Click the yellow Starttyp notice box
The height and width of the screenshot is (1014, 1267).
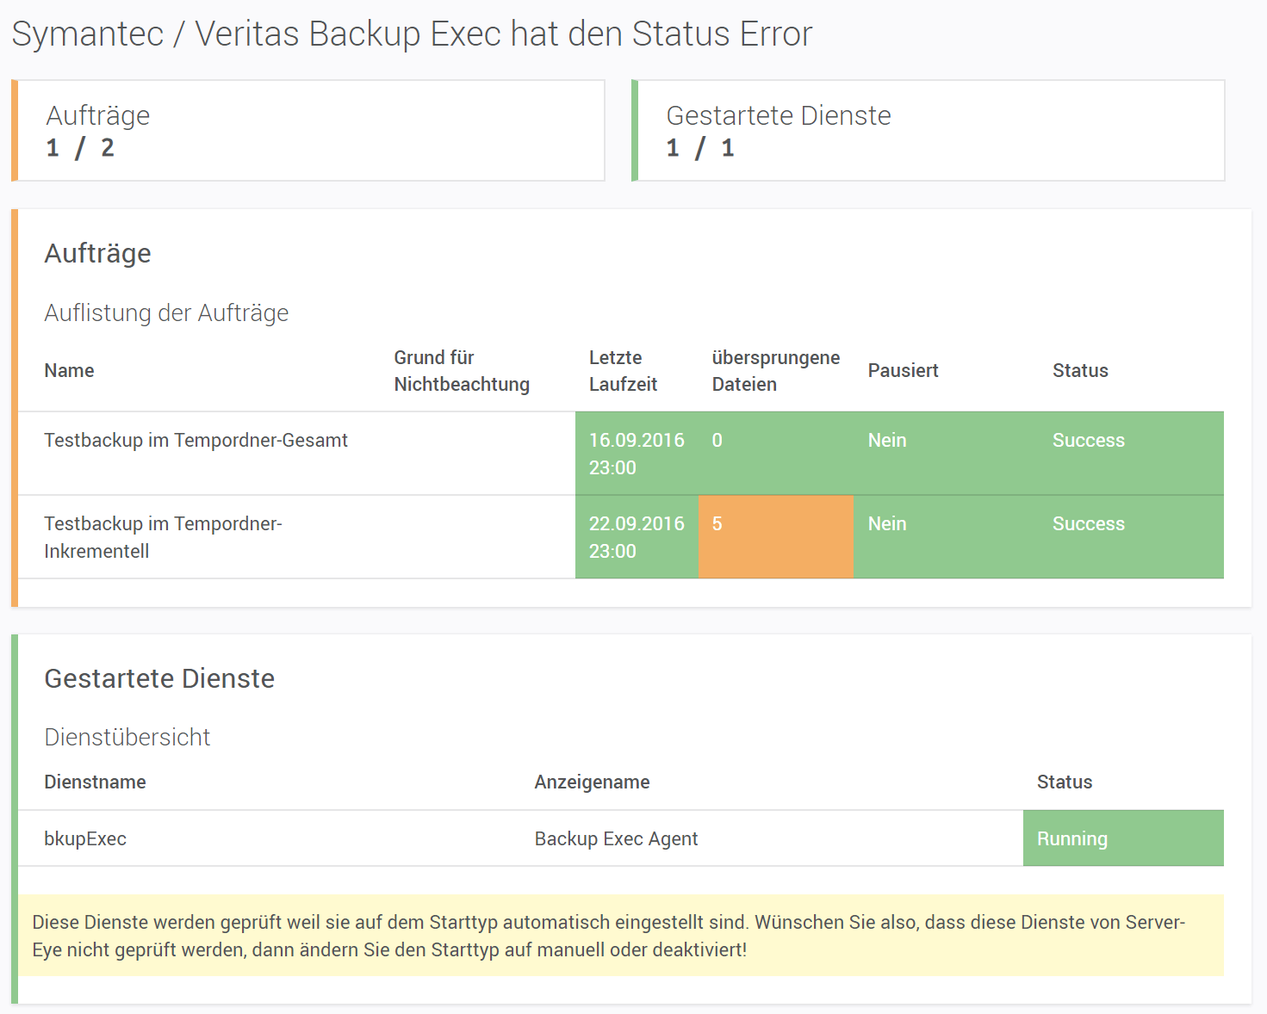point(620,936)
